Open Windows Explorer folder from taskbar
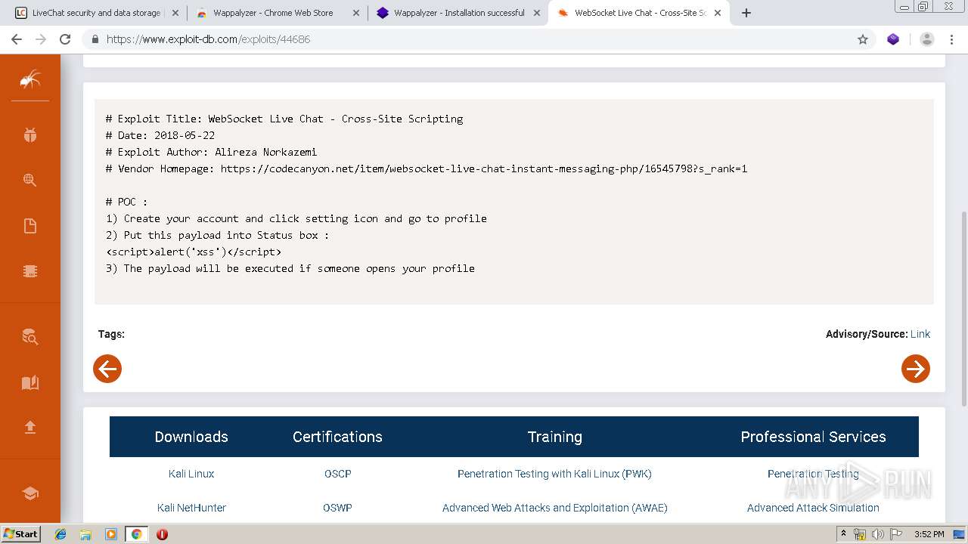 click(x=85, y=534)
